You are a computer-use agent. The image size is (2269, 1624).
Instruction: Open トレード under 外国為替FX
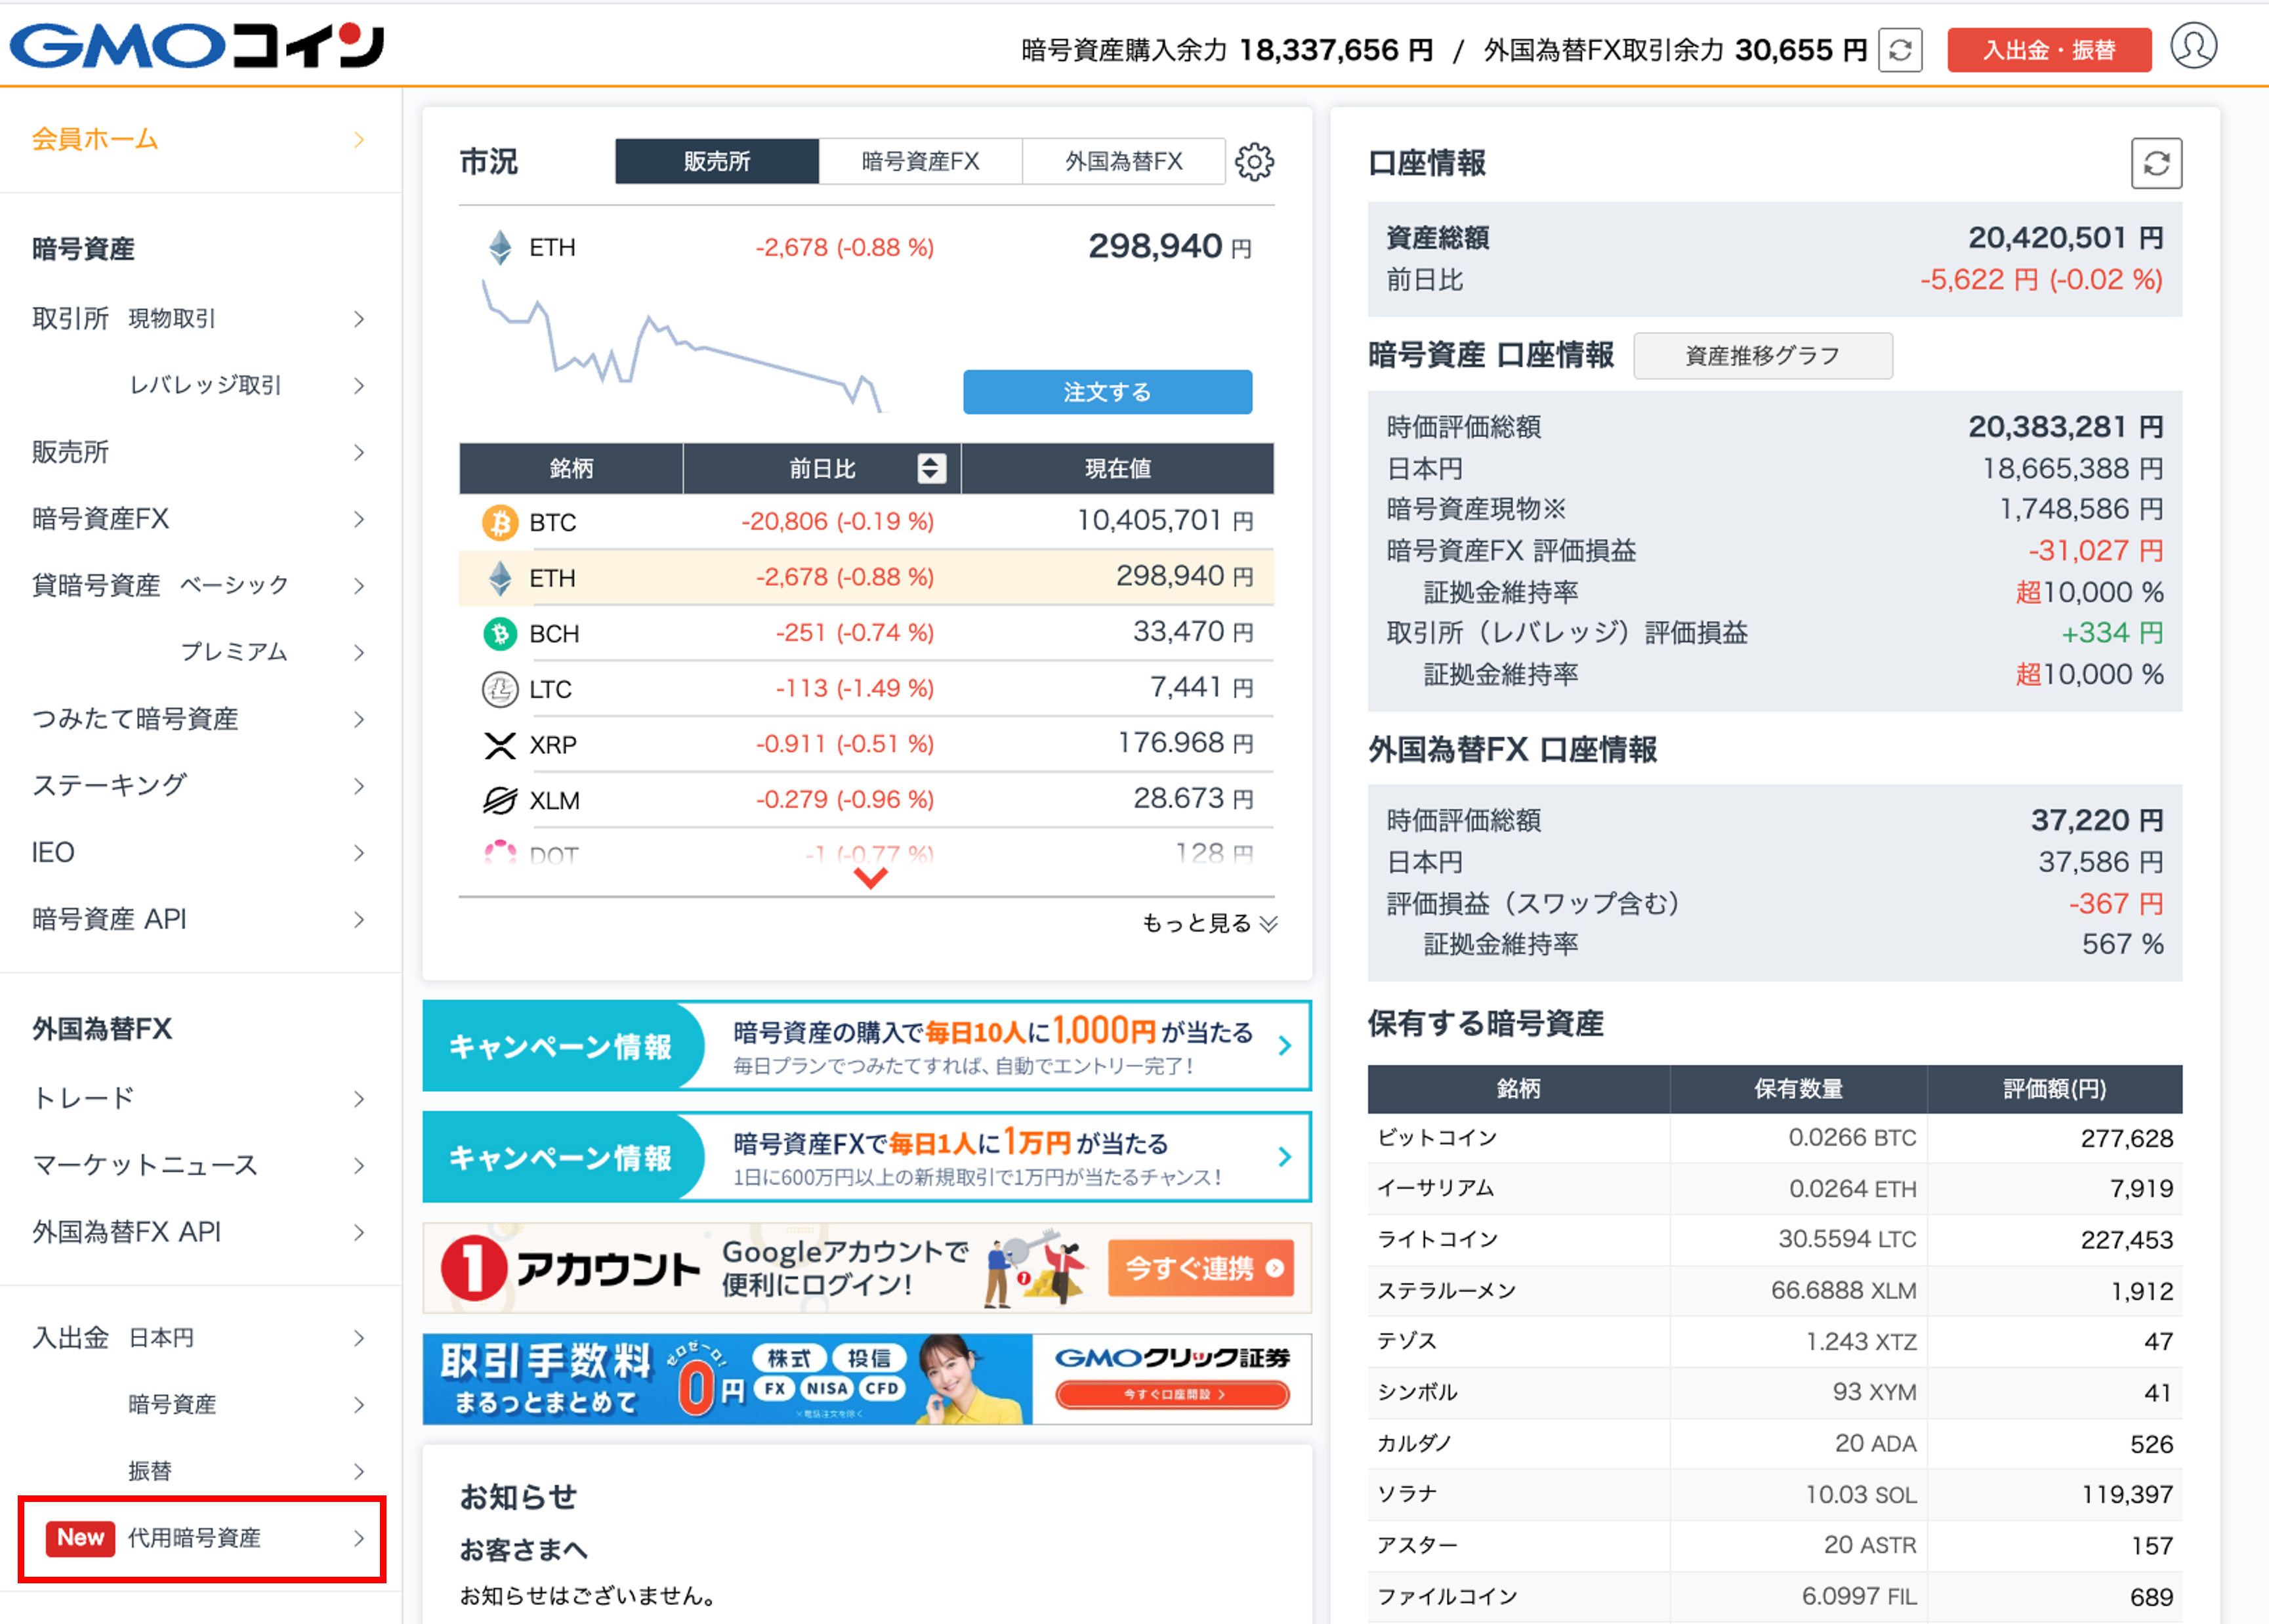200,1098
